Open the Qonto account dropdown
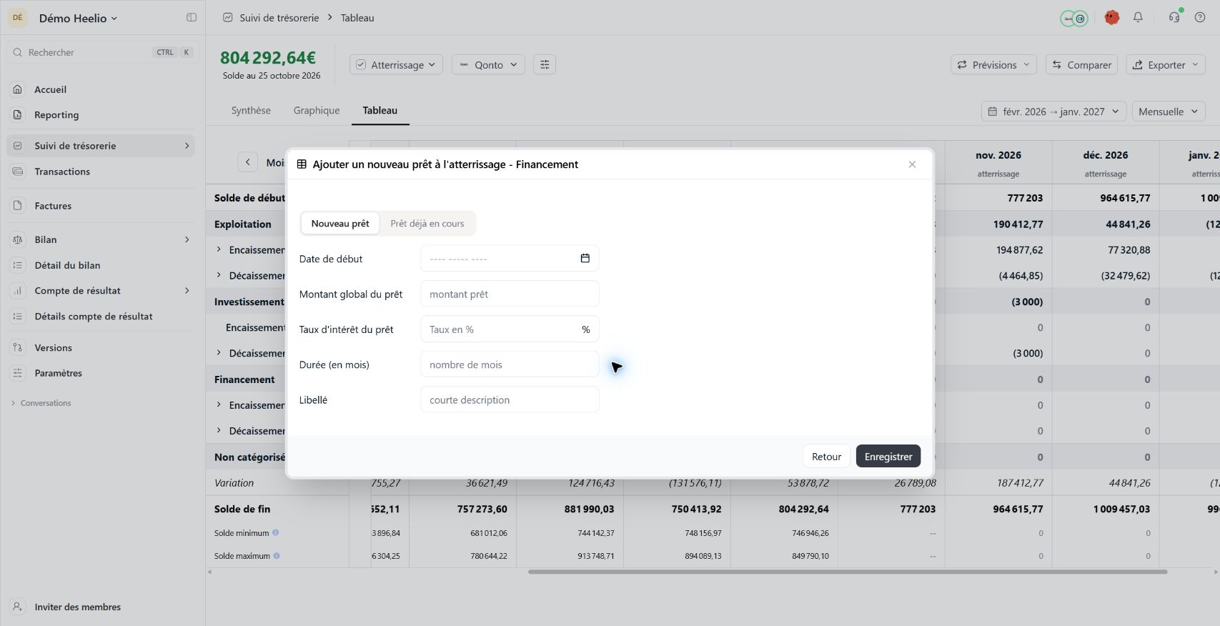The width and height of the screenshot is (1220, 626). tap(488, 65)
